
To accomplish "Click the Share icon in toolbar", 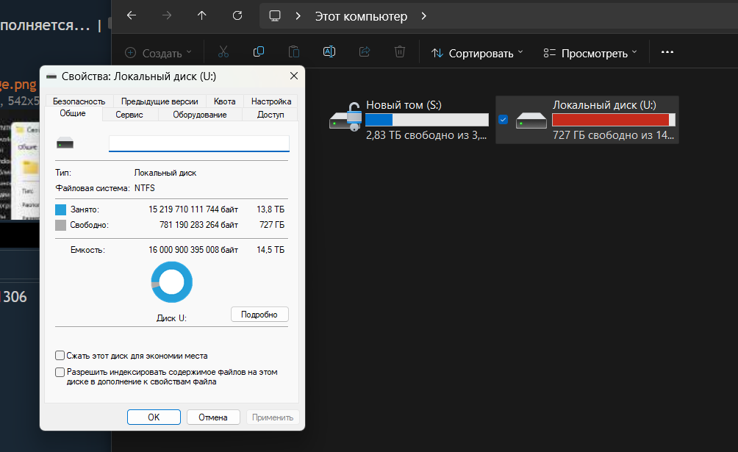I will [365, 52].
